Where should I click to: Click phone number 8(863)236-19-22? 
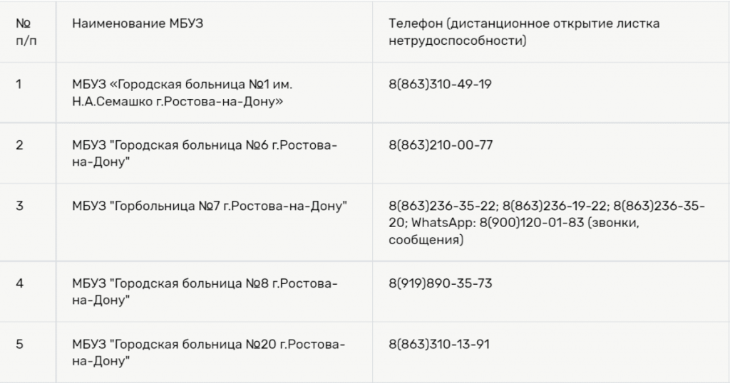[555, 206]
